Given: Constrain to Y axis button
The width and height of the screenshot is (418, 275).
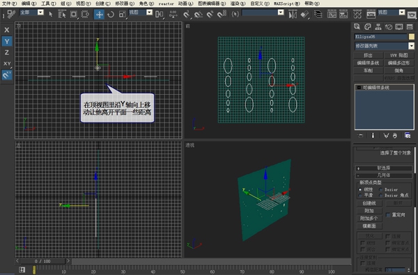Looking at the screenshot, I should pyautogui.click(x=7, y=41).
